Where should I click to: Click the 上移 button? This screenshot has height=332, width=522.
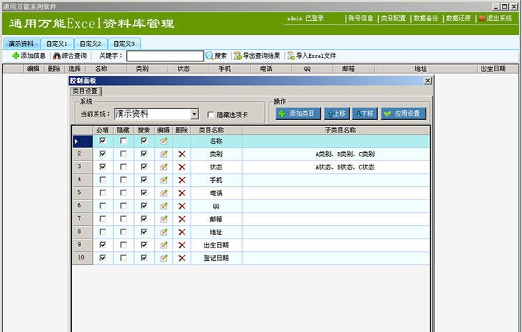click(337, 114)
